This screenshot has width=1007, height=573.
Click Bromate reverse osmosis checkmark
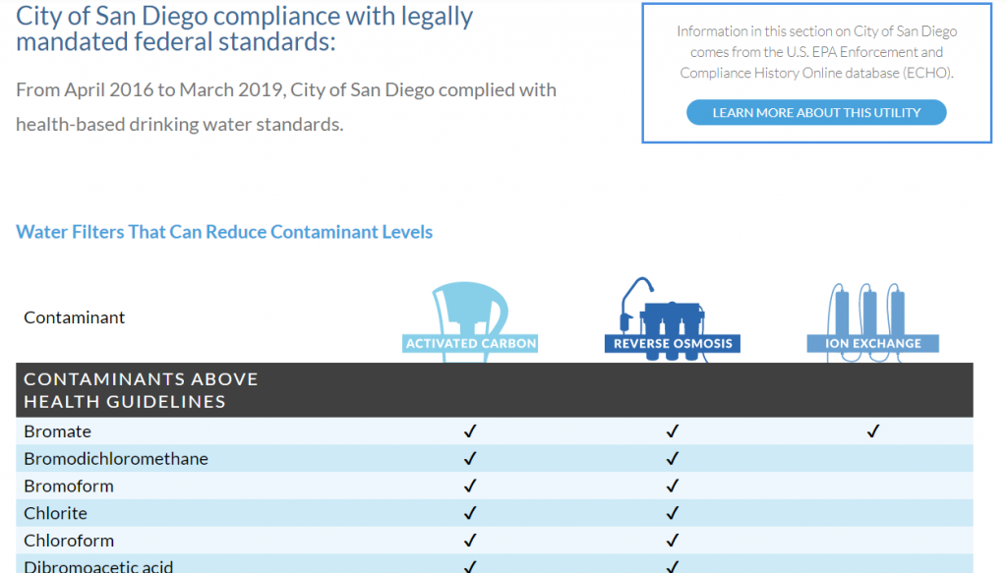(x=673, y=431)
